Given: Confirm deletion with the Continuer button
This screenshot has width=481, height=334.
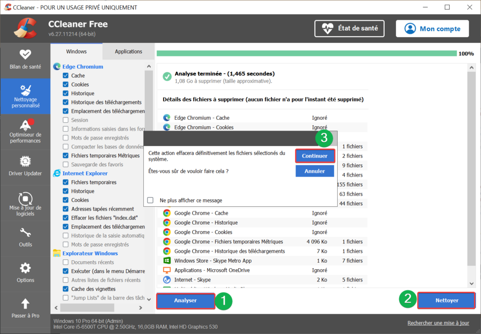Looking at the screenshot, I should [x=315, y=155].
